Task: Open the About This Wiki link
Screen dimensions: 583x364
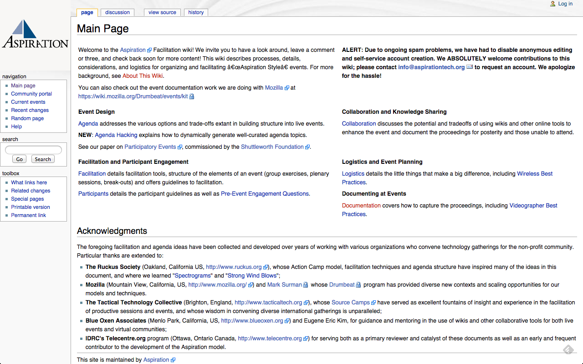Action: tap(143, 76)
